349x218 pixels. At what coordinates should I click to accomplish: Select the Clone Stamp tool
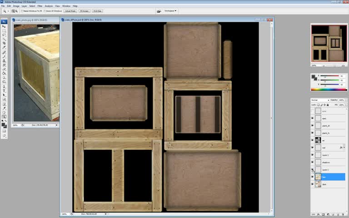(4, 60)
